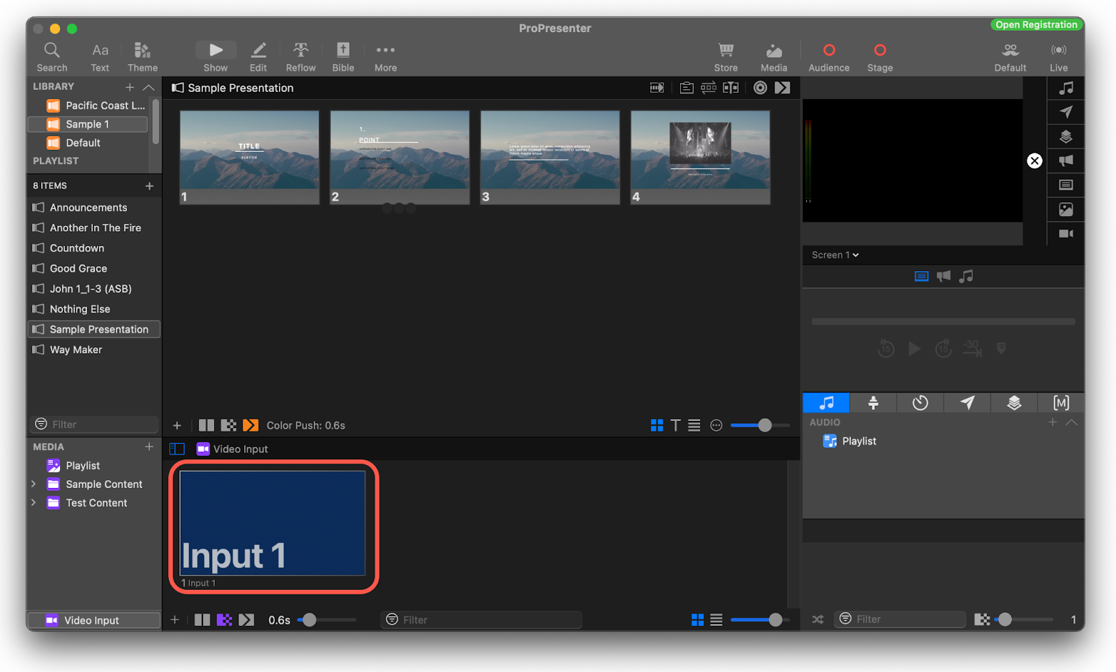Select the Input 1 video thumbnail
Viewport: 1116px width, 672px height.
coord(273,523)
